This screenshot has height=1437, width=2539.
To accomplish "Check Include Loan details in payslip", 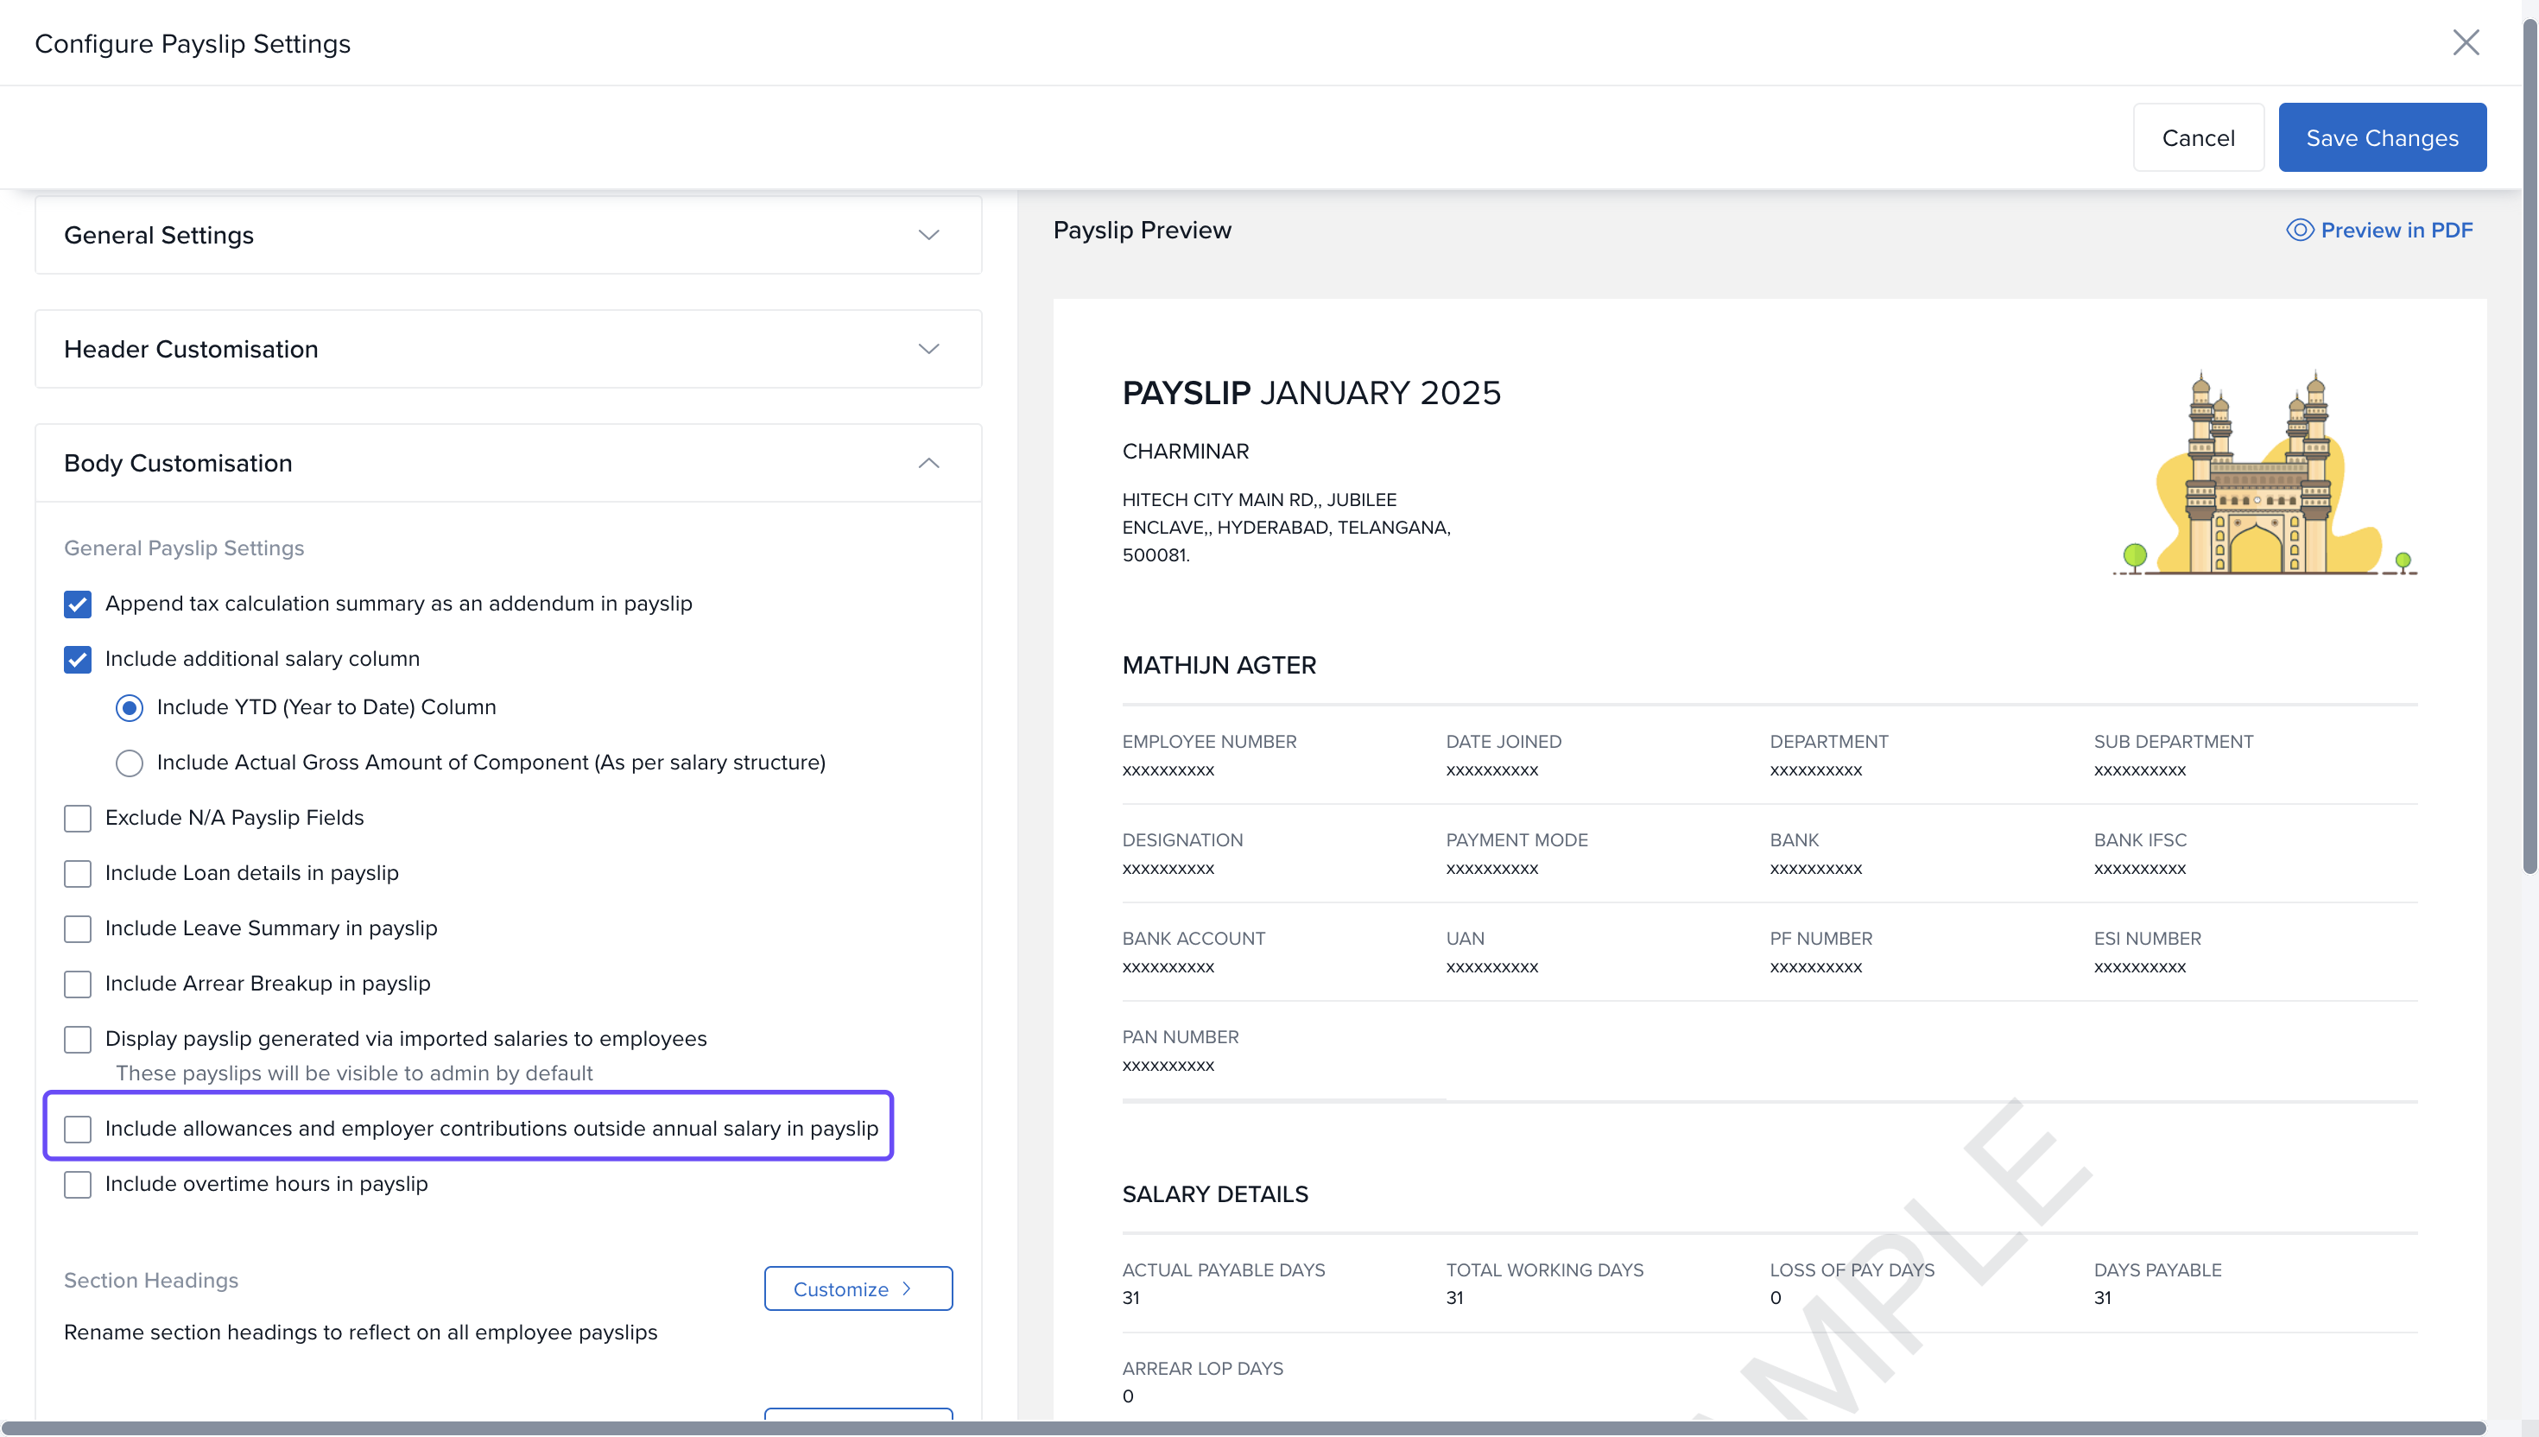I will click(x=78, y=873).
